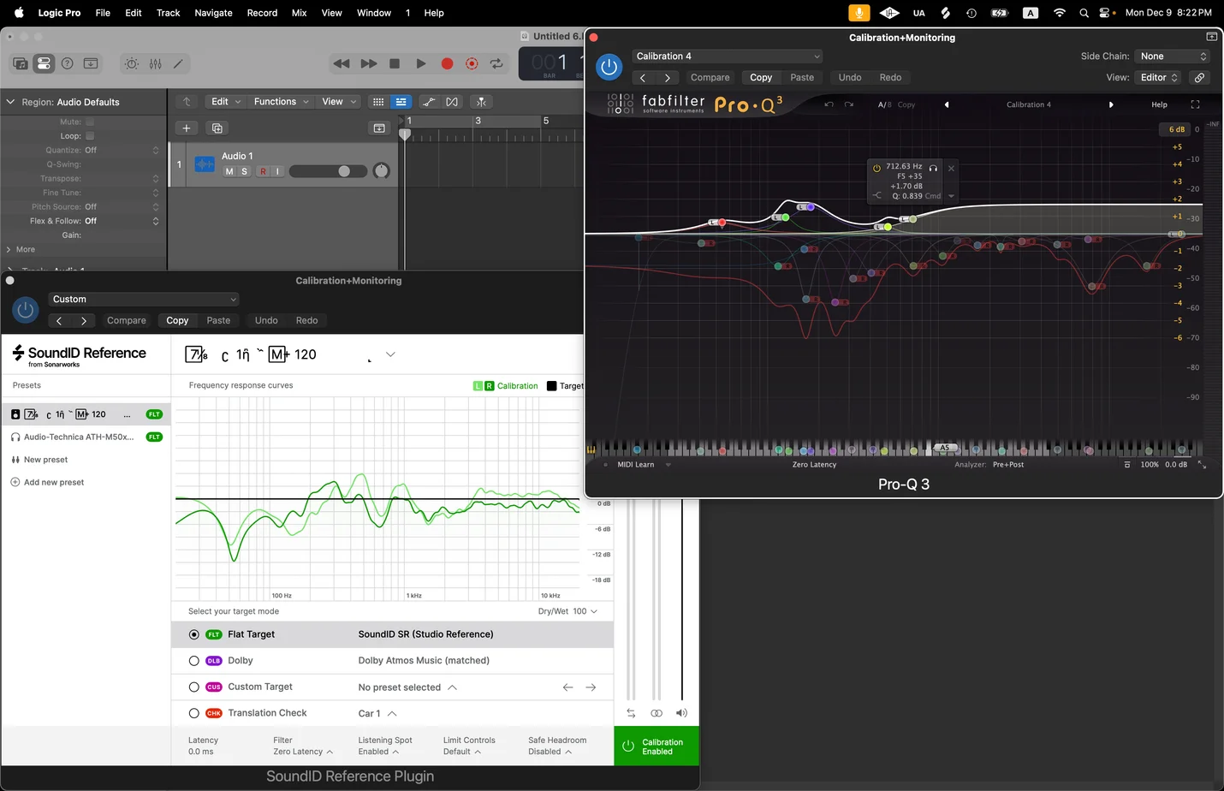Click Pro-Q 3 undo arrow icon
The height and width of the screenshot is (791, 1224).
[x=828, y=104]
